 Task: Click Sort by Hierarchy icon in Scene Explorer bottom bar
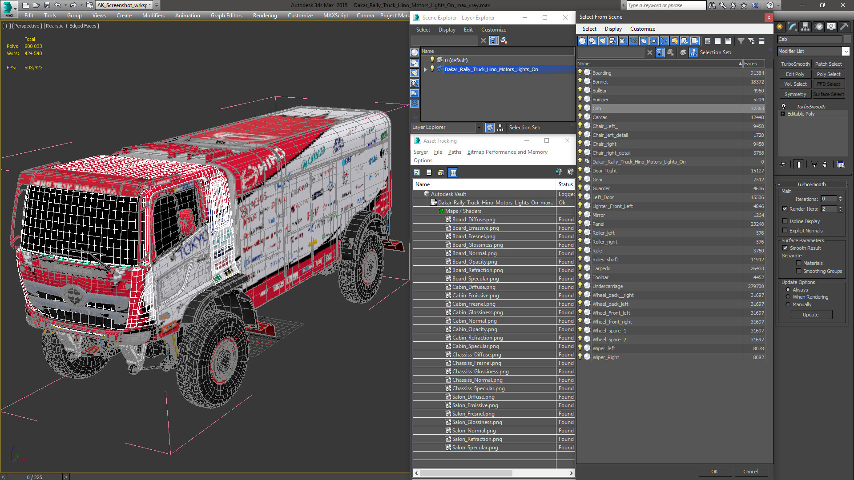[x=500, y=128]
